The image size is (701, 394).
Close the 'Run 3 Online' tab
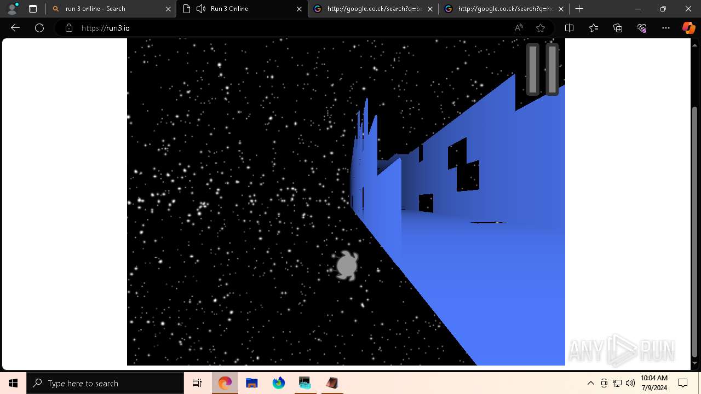[x=299, y=9]
